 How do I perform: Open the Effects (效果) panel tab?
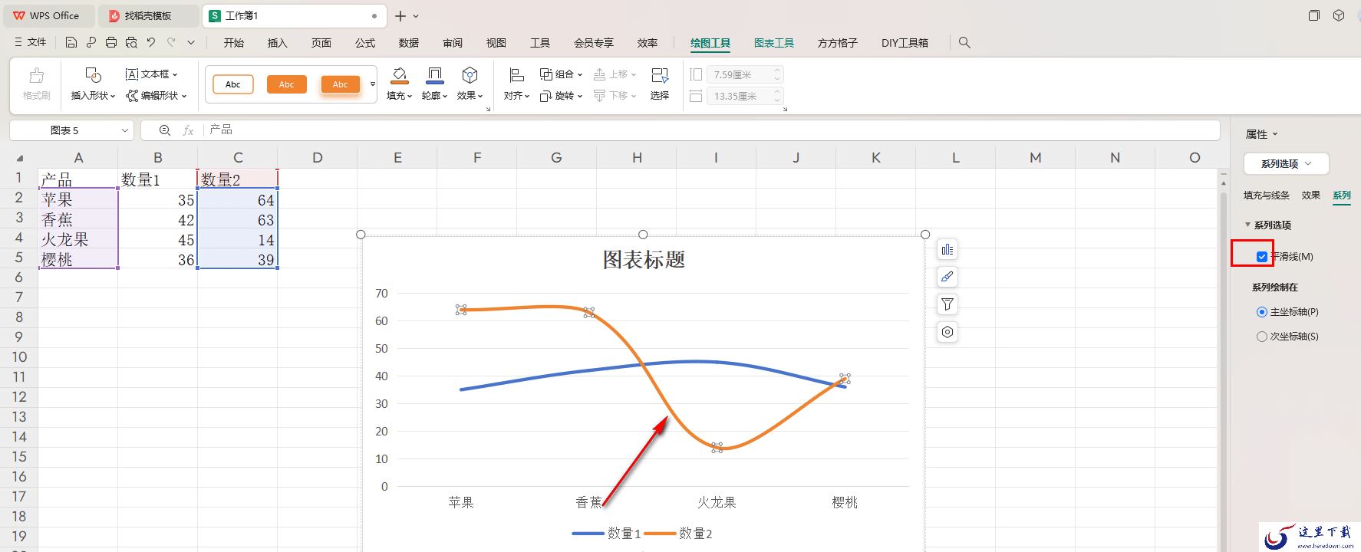click(1311, 195)
